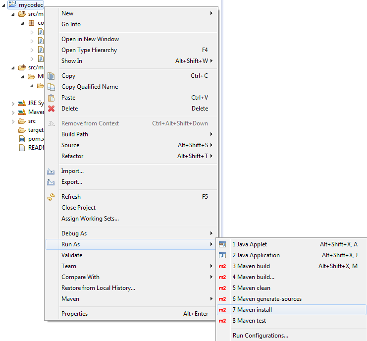
Task: Select Properties from context menu
Action: pyautogui.click(x=74, y=314)
